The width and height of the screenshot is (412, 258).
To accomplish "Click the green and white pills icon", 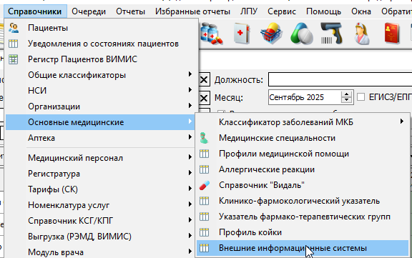I will [x=302, y=34].
